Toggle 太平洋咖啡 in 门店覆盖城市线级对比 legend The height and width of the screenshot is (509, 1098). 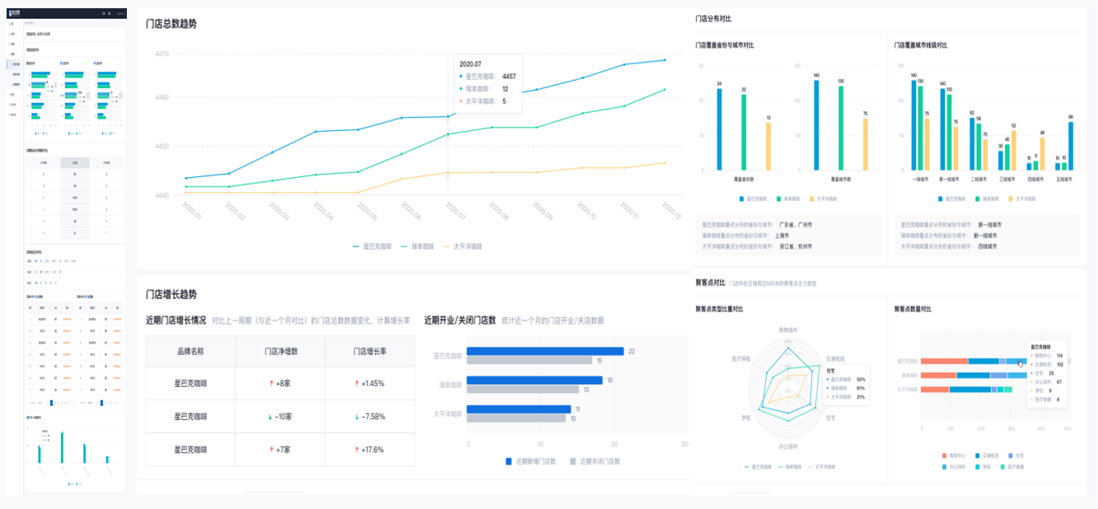[1021, 198]
